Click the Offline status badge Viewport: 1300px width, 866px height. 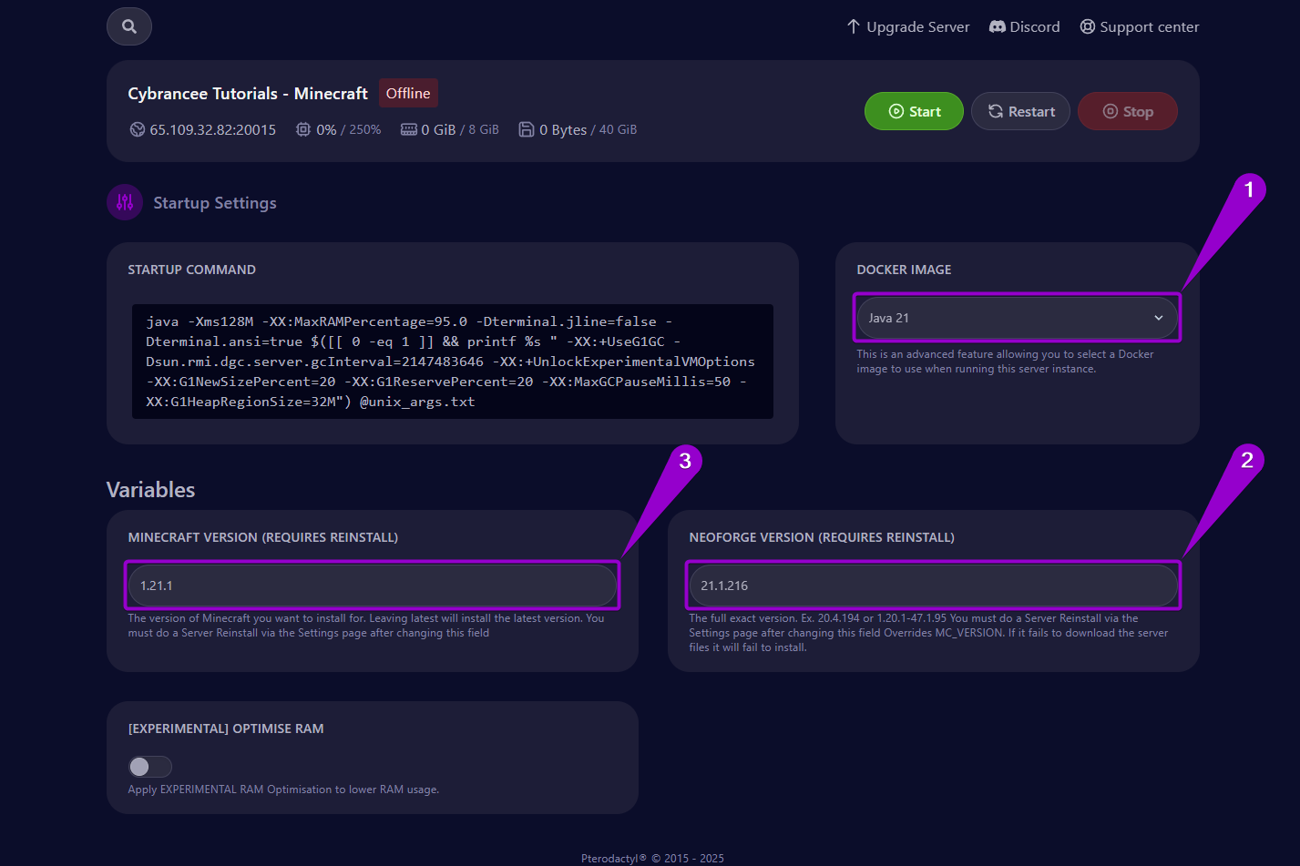408,93
